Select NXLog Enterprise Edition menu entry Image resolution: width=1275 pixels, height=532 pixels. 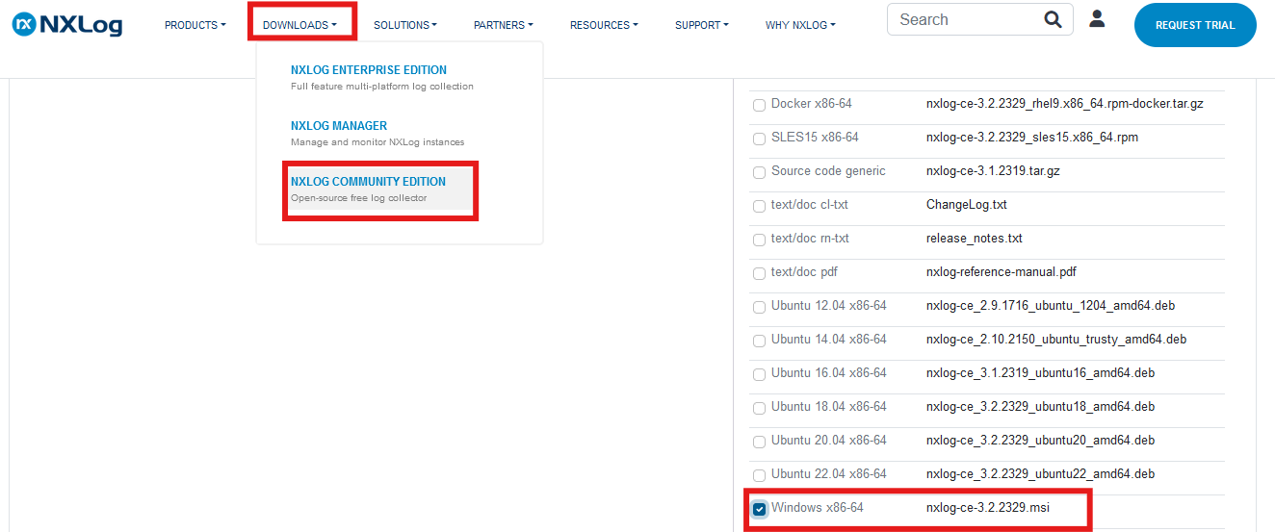tap(368, 70)
